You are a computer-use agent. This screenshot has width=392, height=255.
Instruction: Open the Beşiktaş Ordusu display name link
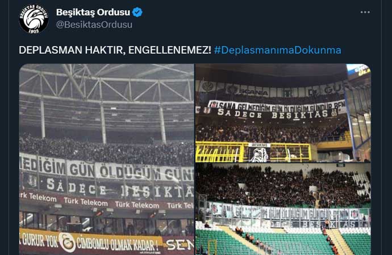(93, 12)
